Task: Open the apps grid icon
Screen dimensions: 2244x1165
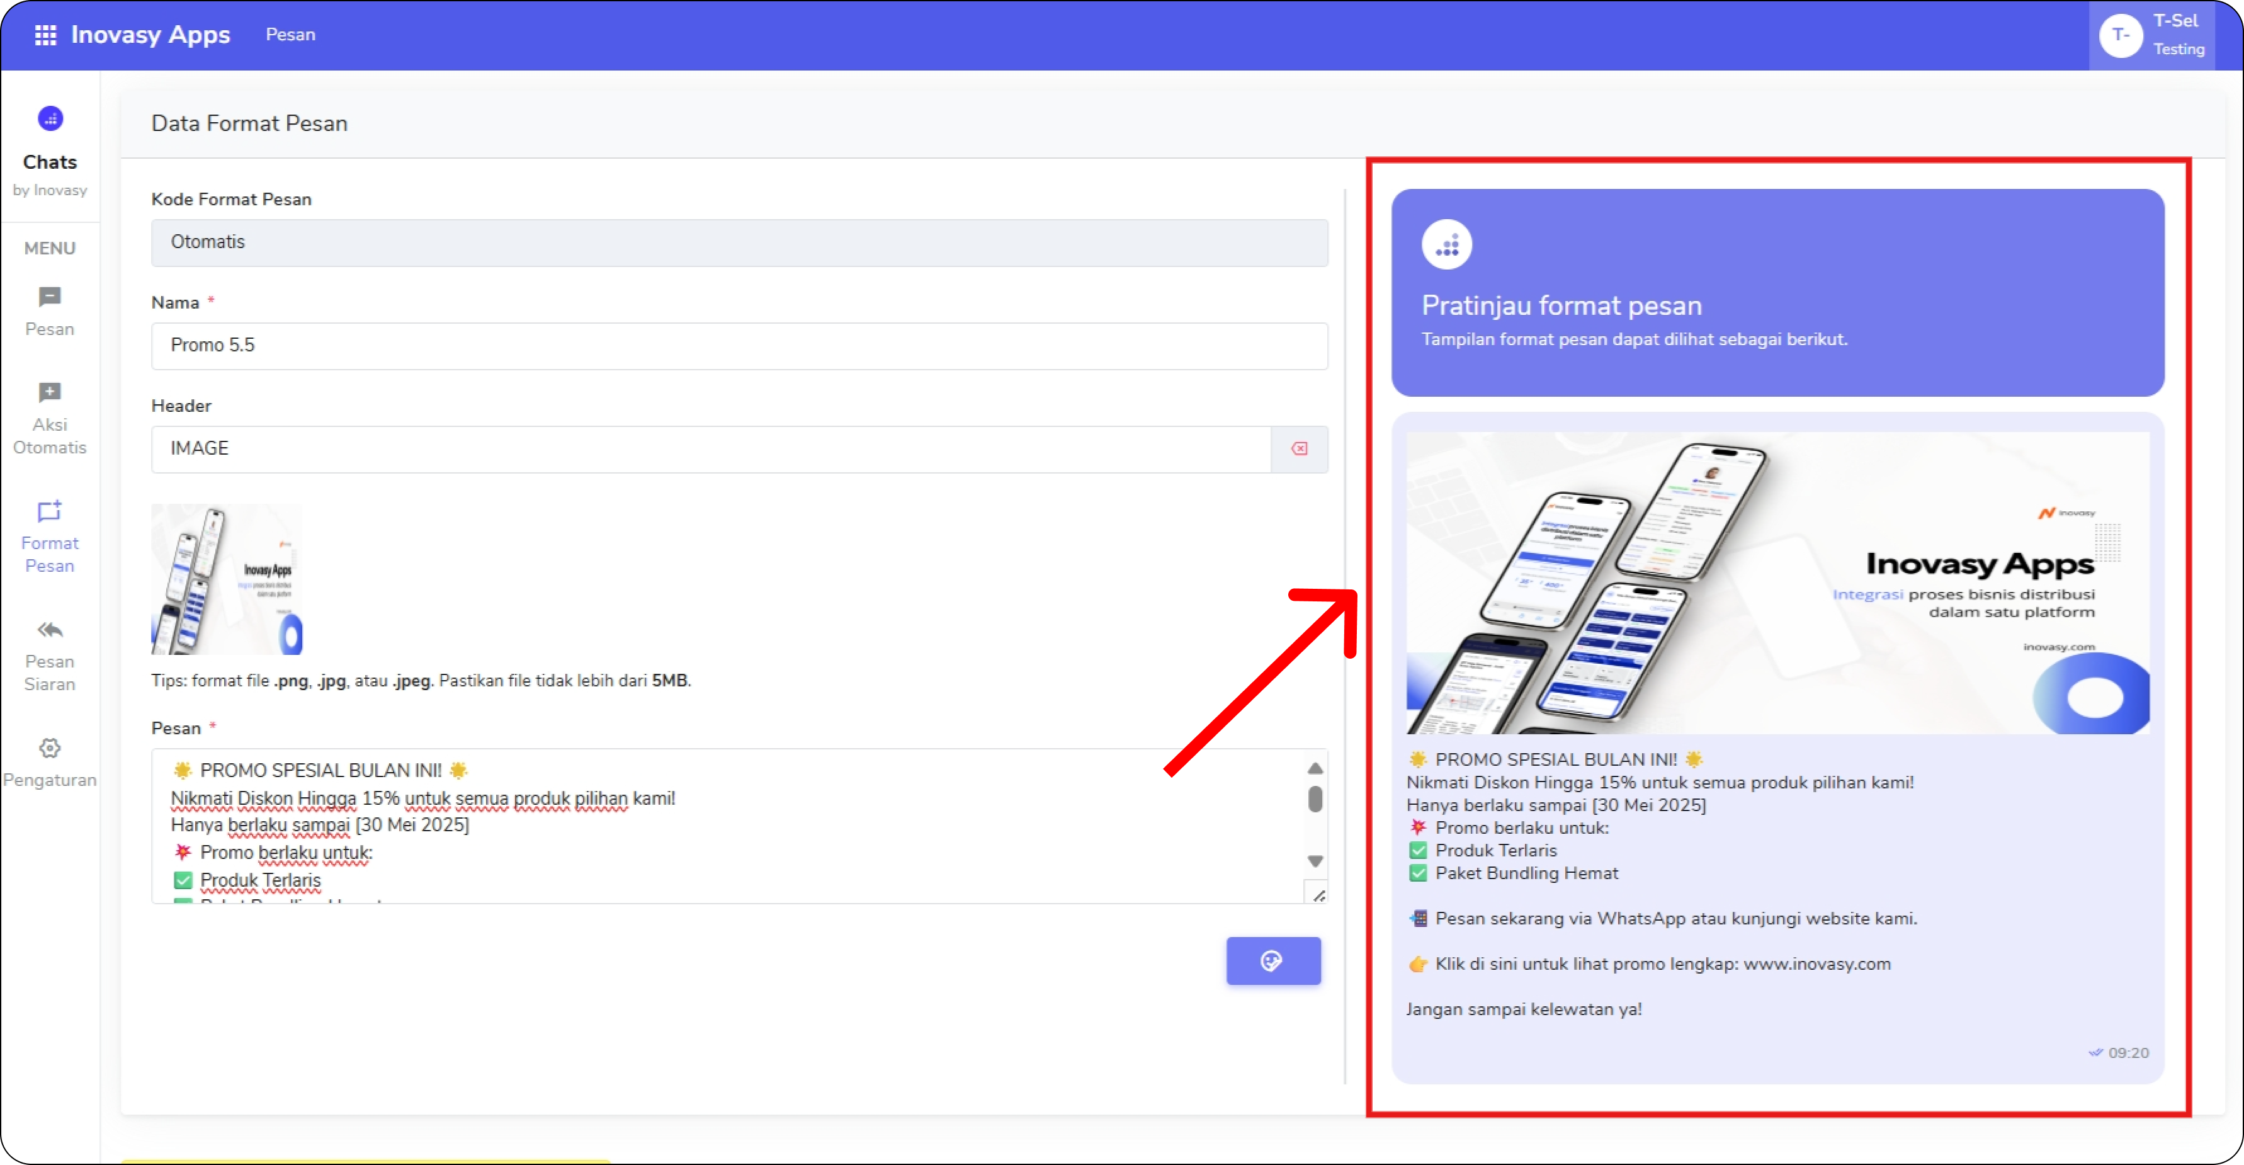Action: [x=45, y=35]
